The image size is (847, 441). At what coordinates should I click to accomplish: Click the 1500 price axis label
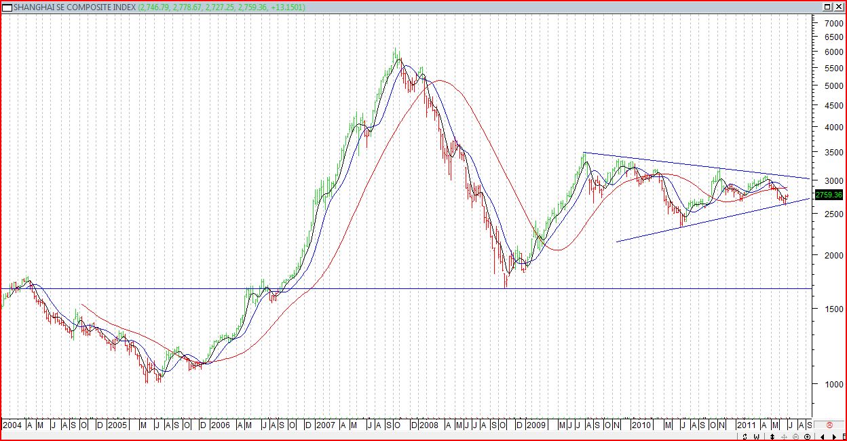coord(833,309)
